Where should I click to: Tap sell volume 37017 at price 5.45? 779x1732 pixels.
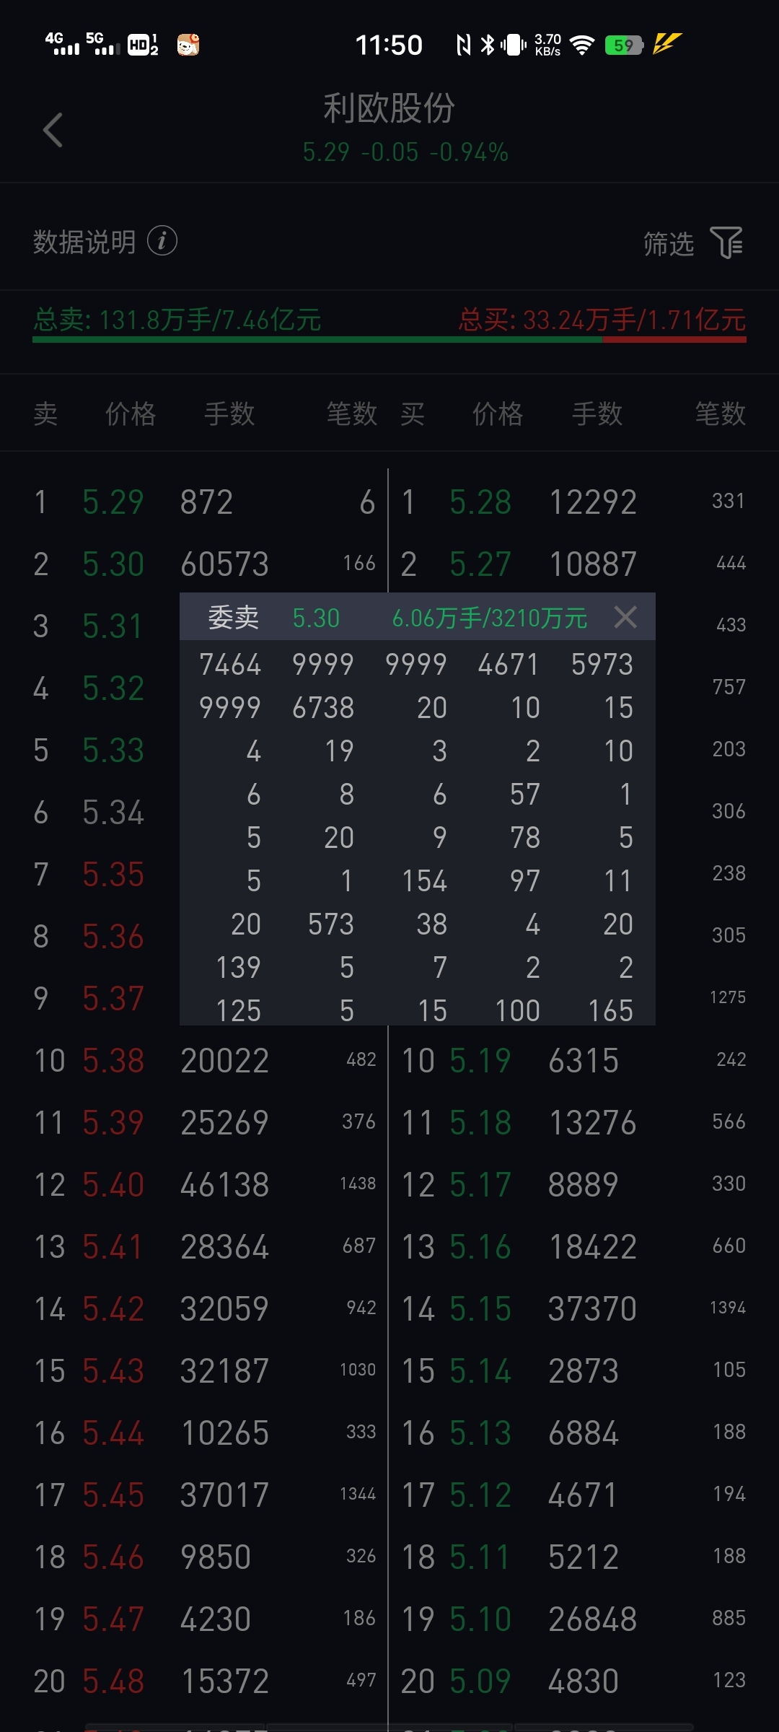click(224, 1495)
